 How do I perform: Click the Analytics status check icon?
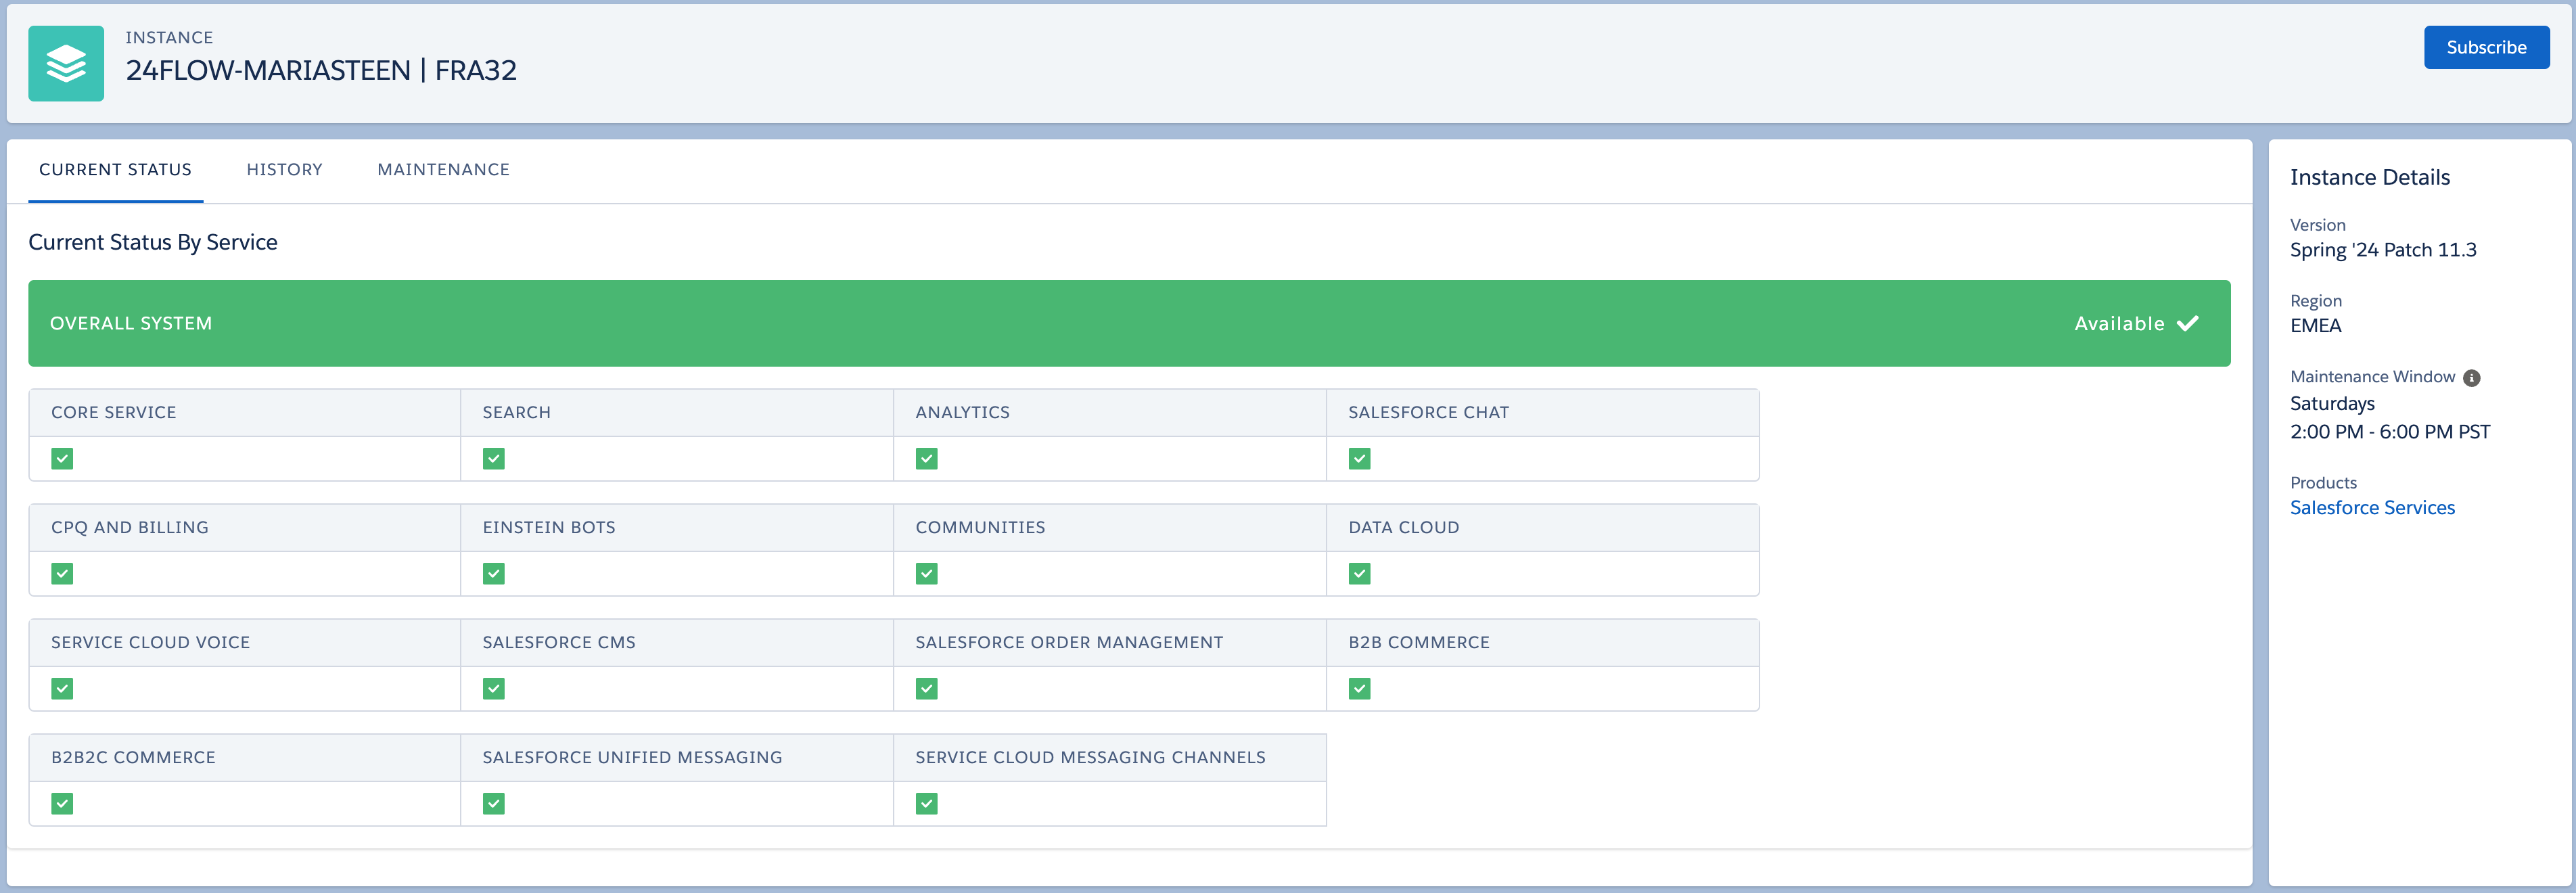(x=926, y=459)
